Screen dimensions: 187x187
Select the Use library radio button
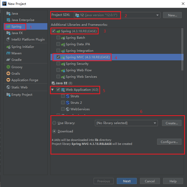tap(54, 123)
